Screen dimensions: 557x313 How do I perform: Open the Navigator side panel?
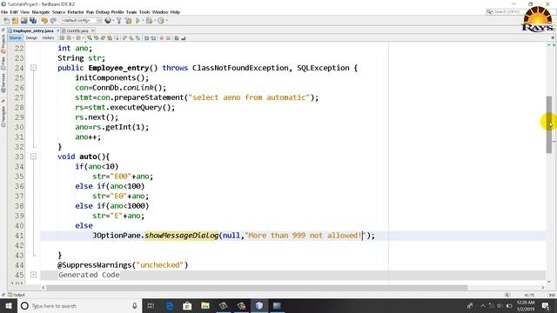click(3, 117)
